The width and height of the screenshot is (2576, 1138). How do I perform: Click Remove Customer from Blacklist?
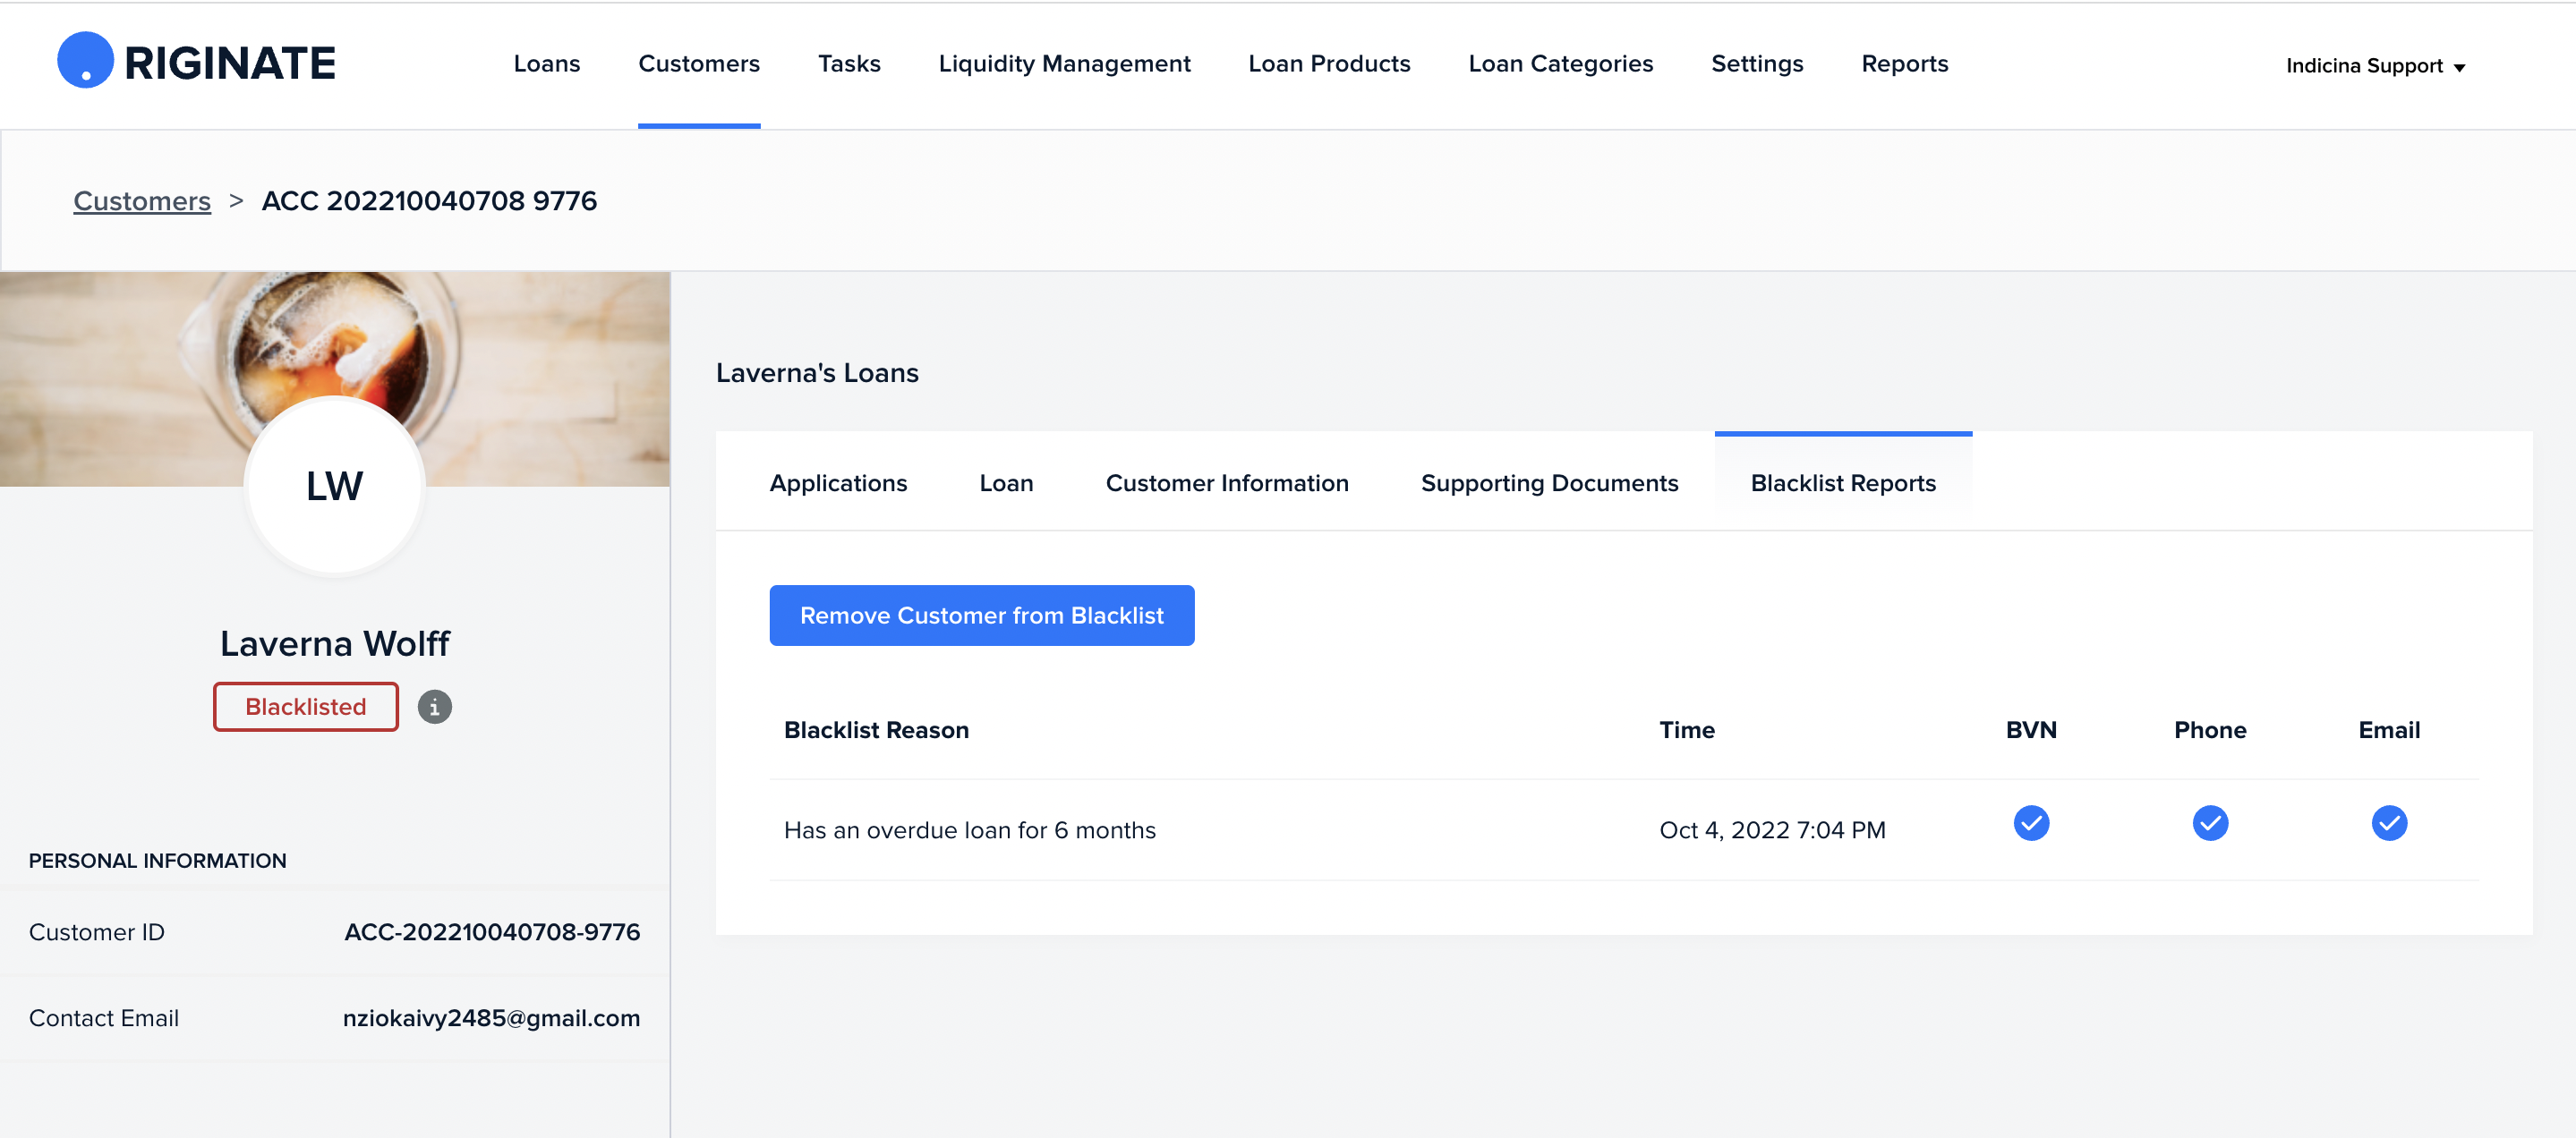[x=981, y=616]
